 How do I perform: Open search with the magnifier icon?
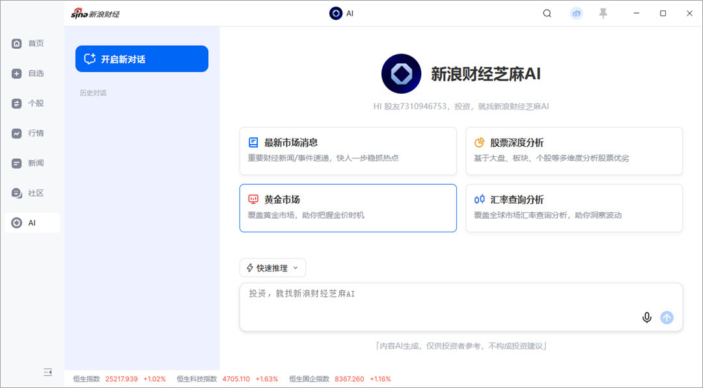[547, 14]
